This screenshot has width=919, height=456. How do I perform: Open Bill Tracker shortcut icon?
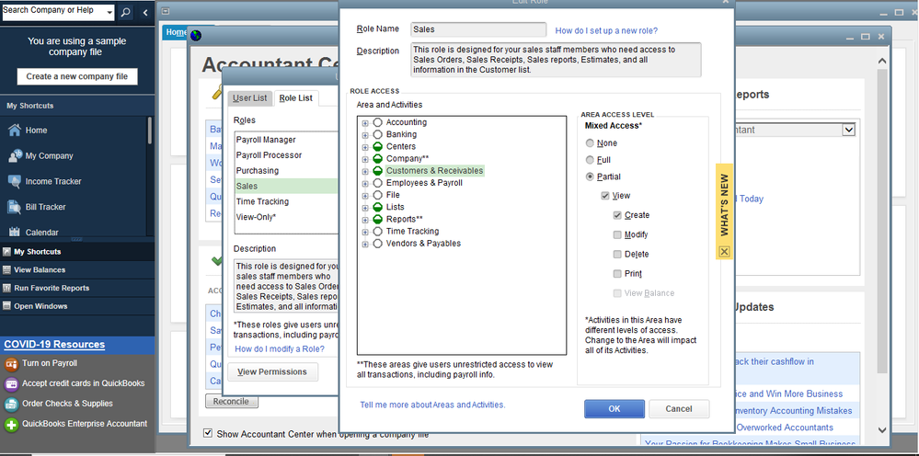coord(15,207)
